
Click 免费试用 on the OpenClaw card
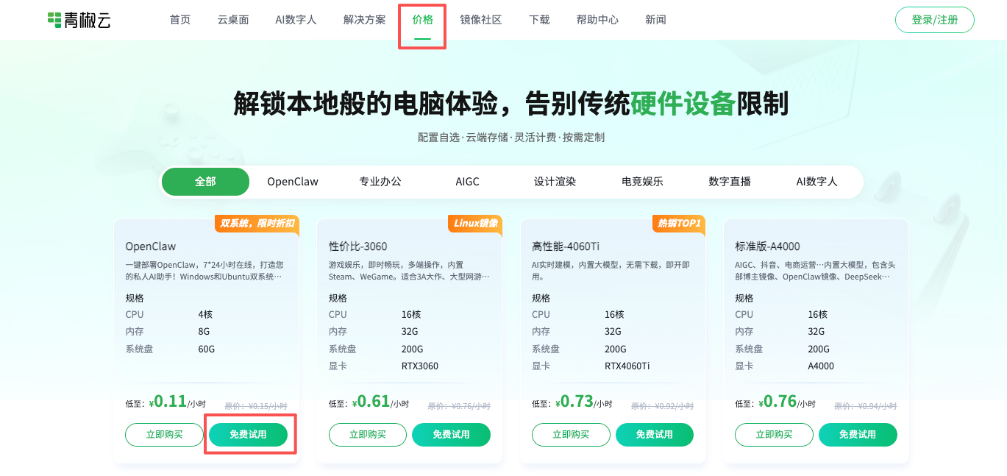[248, 435]
